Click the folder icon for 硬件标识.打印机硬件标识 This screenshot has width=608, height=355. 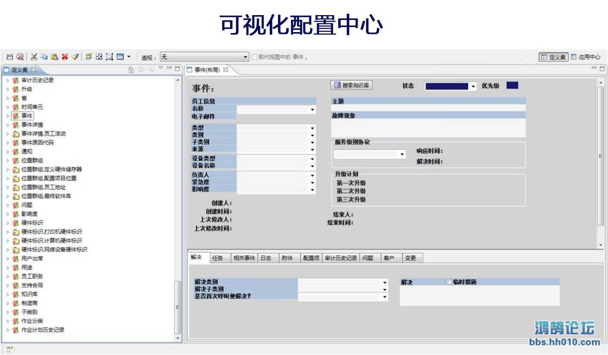point(16,232)
